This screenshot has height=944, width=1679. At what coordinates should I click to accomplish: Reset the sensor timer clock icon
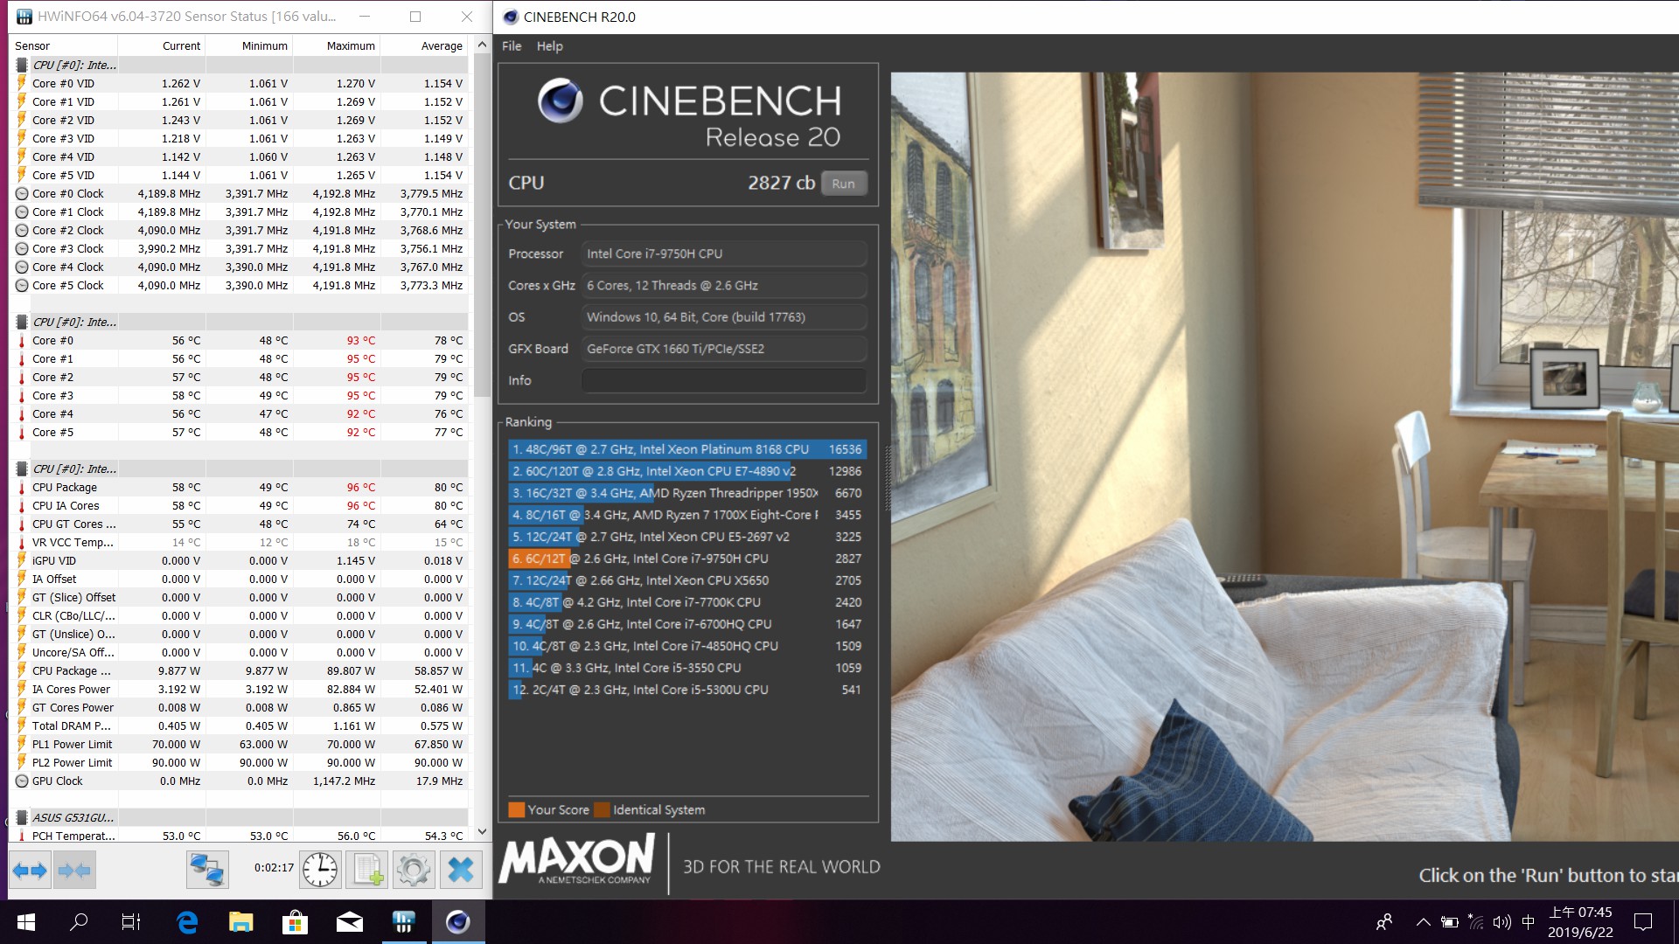coord(320,871)
